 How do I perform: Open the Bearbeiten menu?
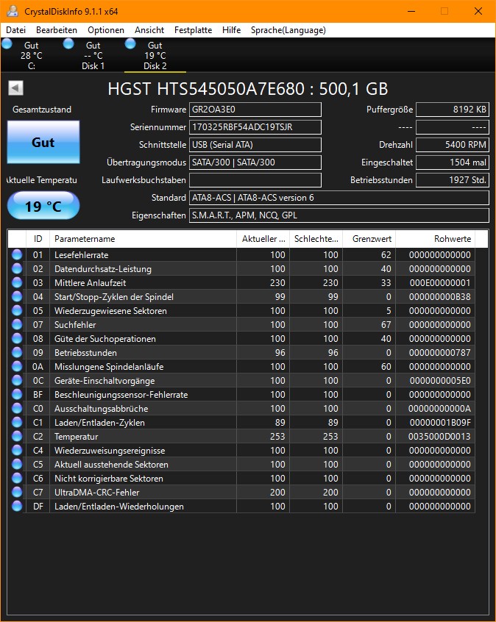tap(57, 30)
